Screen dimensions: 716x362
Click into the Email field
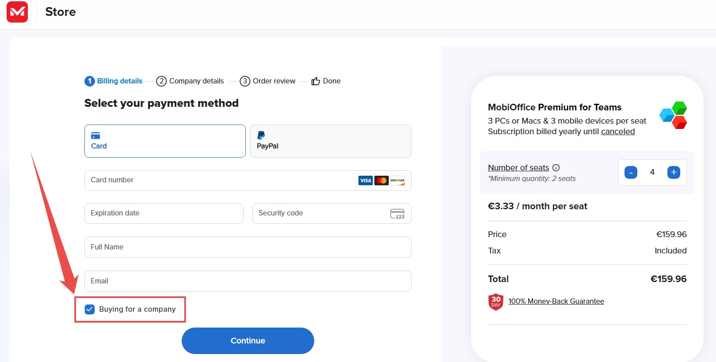tap(248, 281)
